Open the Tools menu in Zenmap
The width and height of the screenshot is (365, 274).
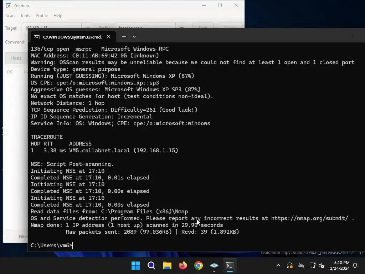pyautogui.click(x=25, y=16)
